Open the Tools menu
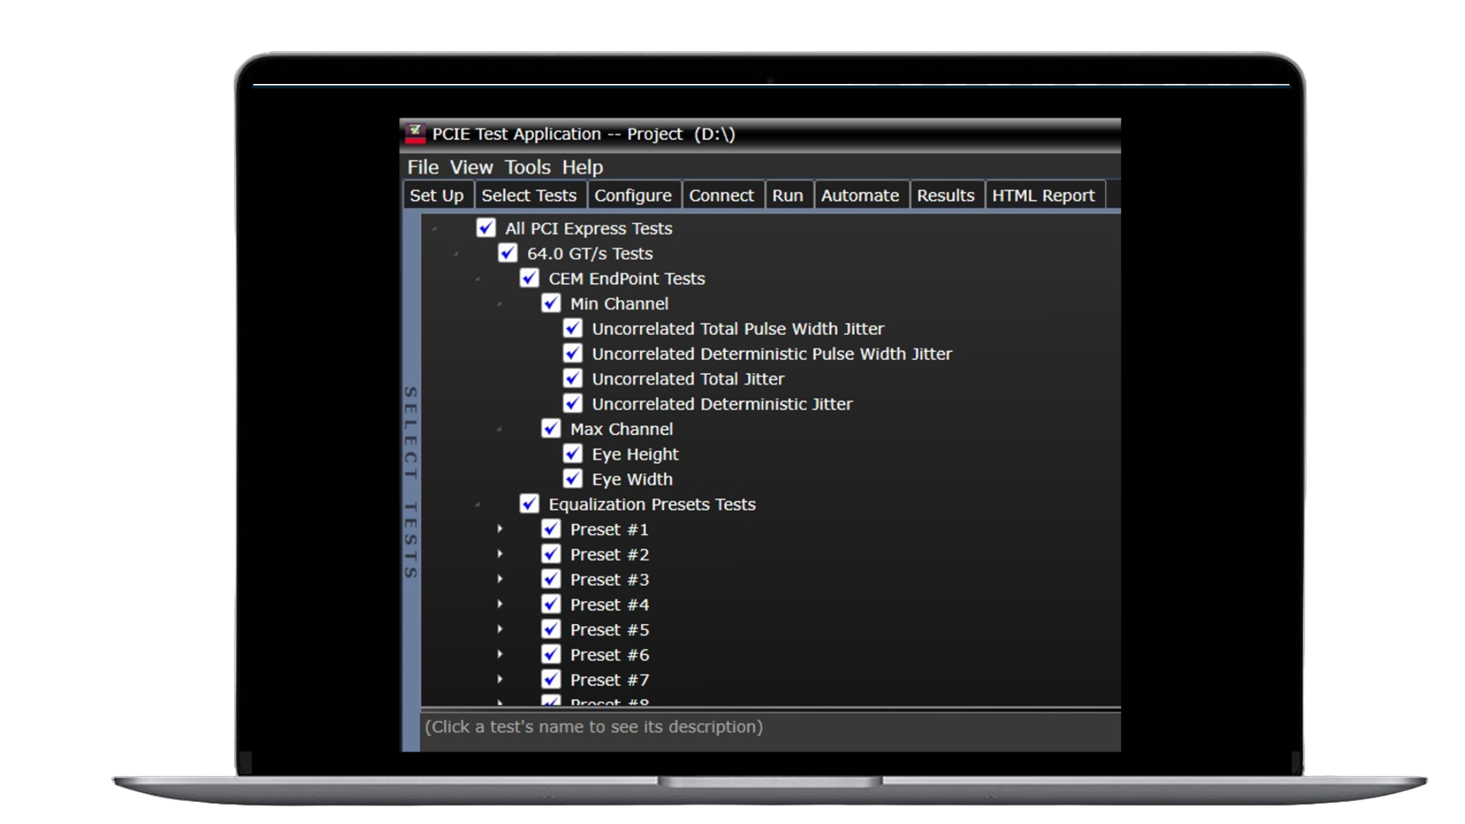This screenshot has height=824, width=1465. click(x=527, y=167)
